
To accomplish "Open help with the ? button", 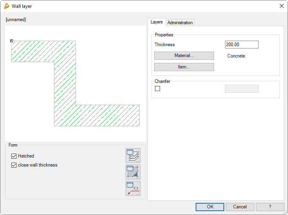I will pos(270,207).
